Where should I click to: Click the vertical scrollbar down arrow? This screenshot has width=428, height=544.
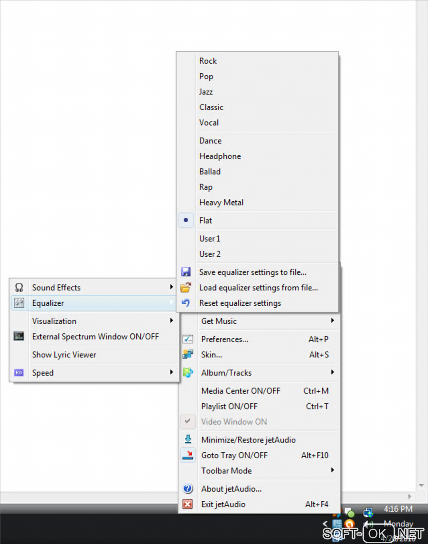421,486
